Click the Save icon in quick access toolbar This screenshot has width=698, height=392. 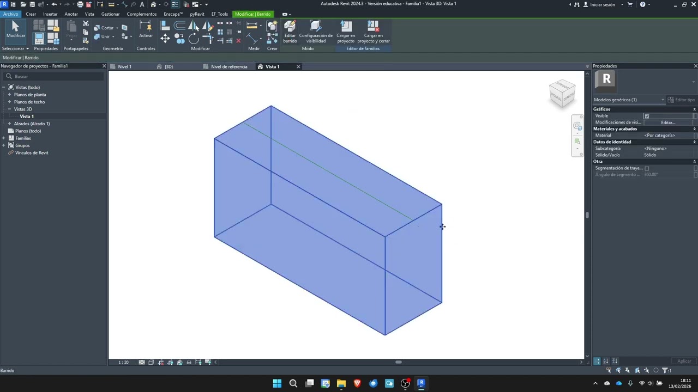(32, 4)
